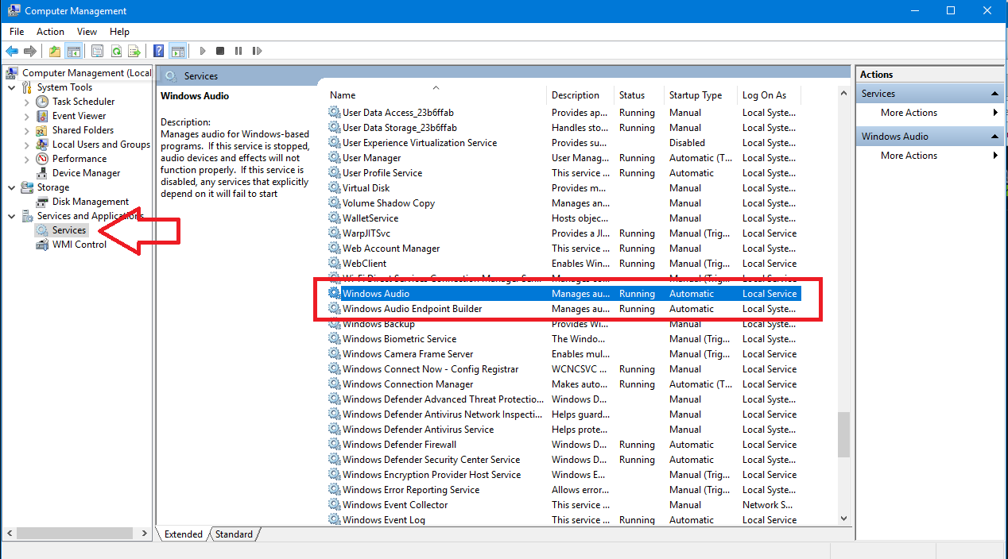Expand the Event Viewer node
Image resolution: width=1008 pixels, height=559 pixels.
tap(26, 116)
